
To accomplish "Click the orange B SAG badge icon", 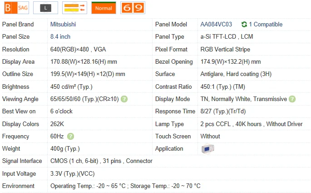I will 15,8.
